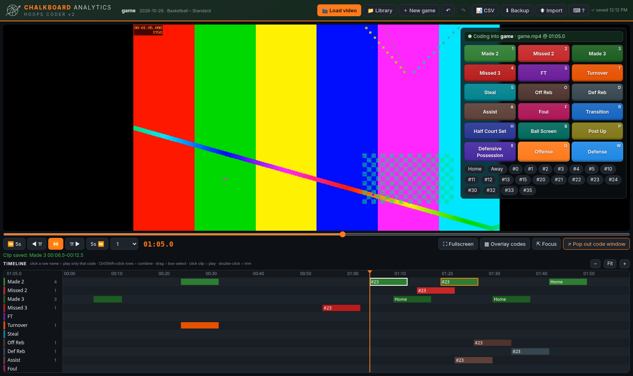
Task: Click the redo arrow button
Action: click(463, 10)
